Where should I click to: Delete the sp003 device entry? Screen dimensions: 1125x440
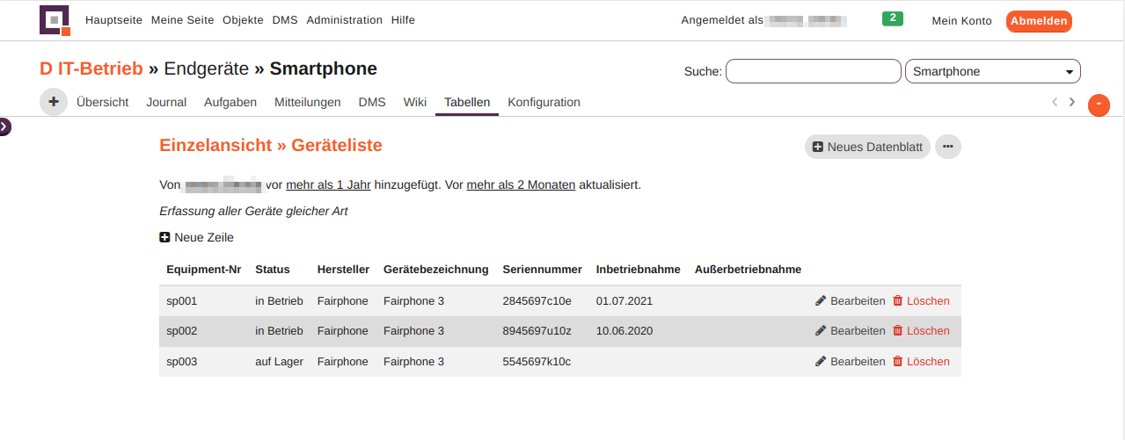[x=921, y=361]
